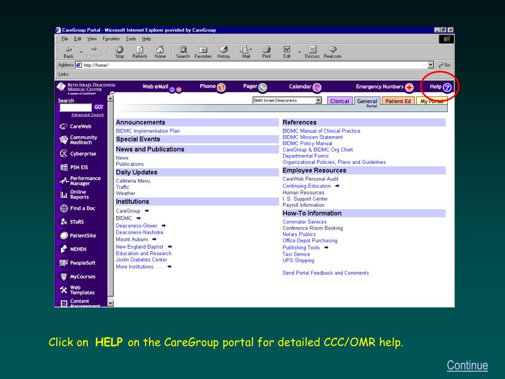Screen dimensions: 505x379
Task: Open the File menu
Action: [65, 38]
